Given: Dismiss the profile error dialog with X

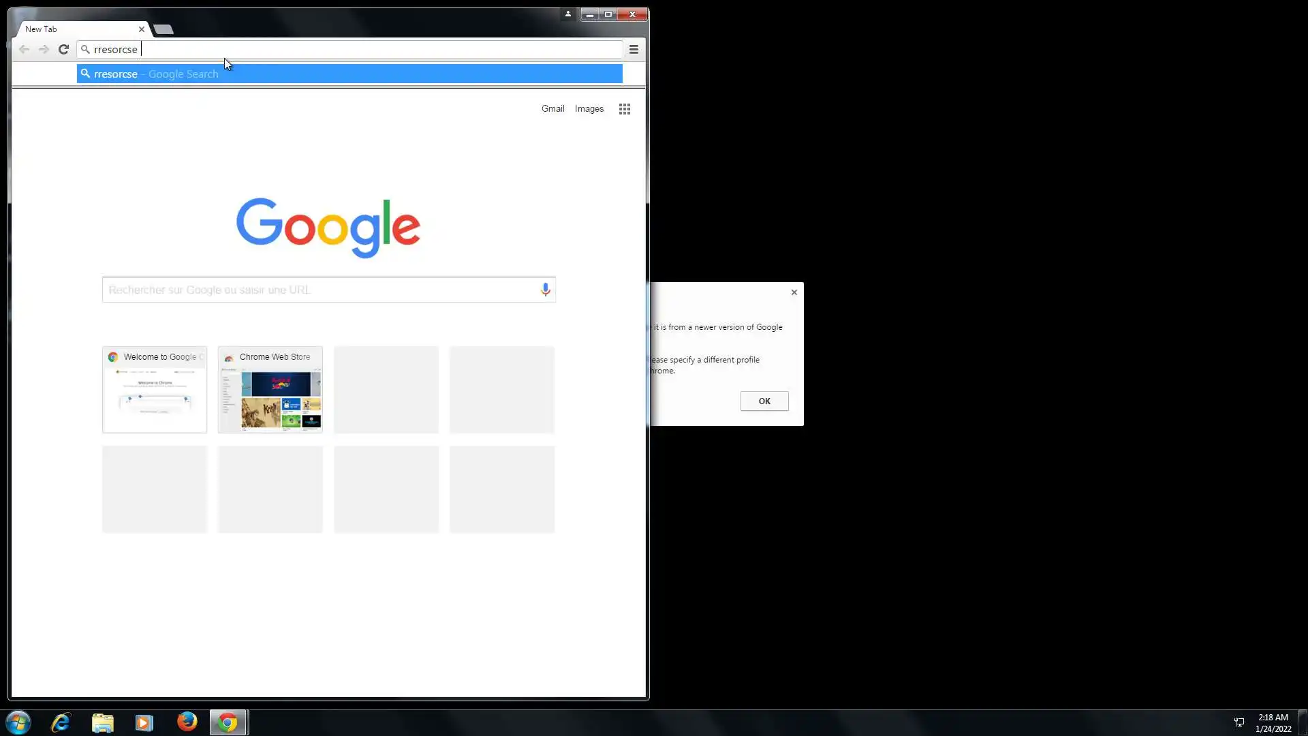Looking at the screenshot, I should (794, 292).
